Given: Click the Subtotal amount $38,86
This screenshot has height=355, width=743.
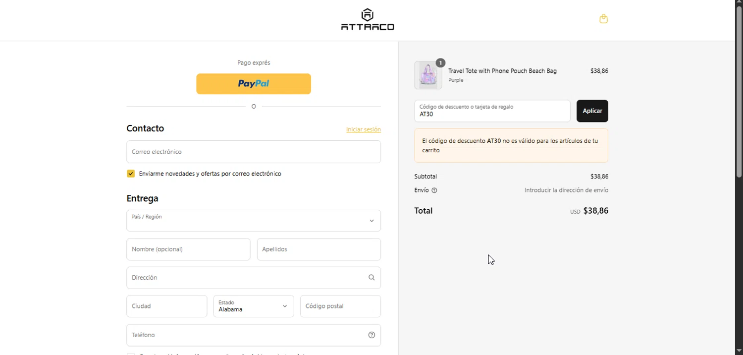Looking at the screenshot, I should pos(599,177).
